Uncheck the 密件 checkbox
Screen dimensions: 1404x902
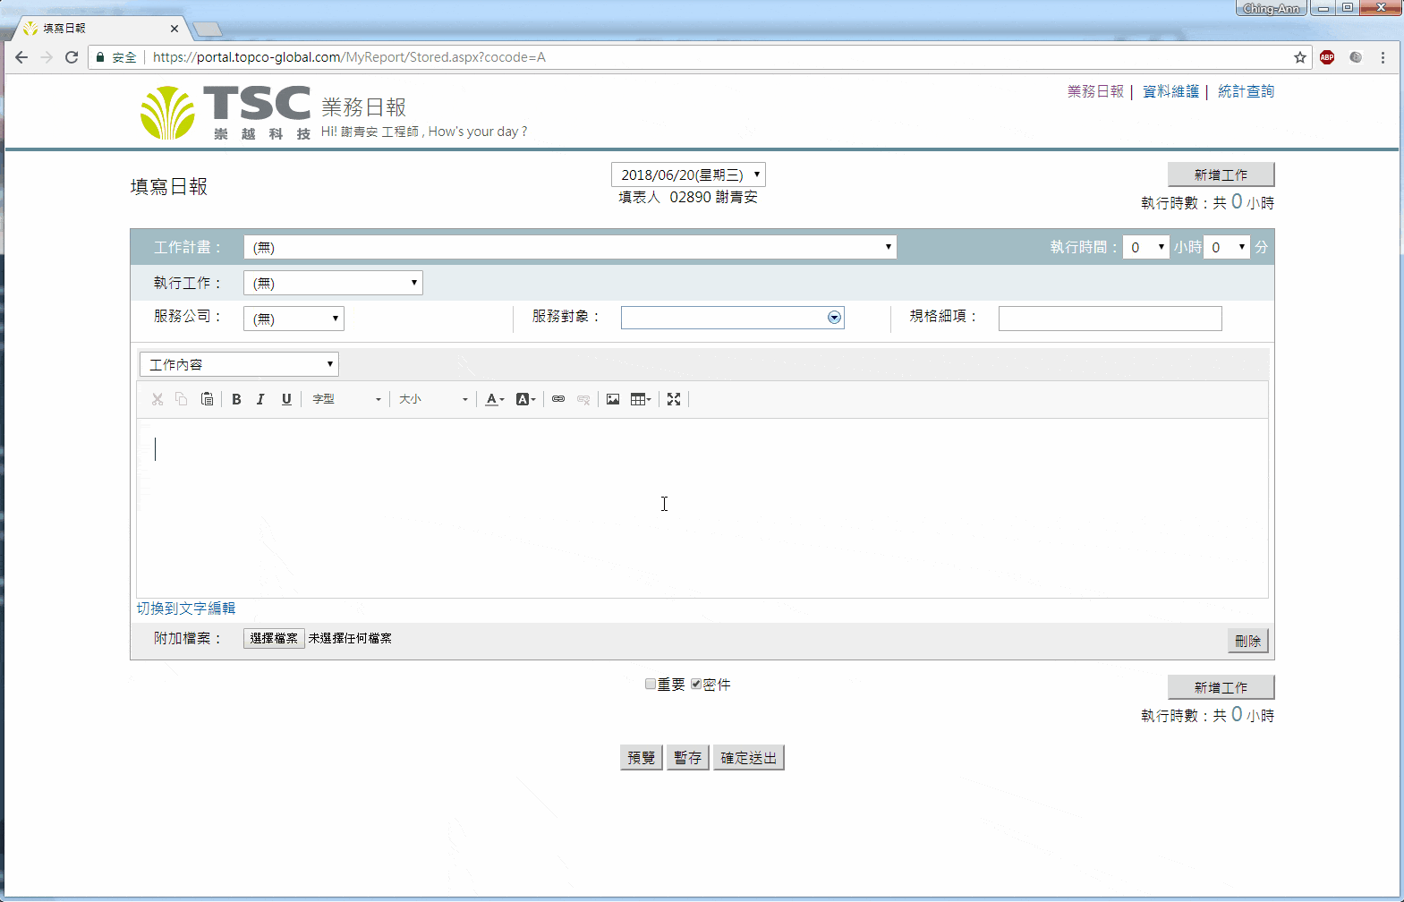696,685
